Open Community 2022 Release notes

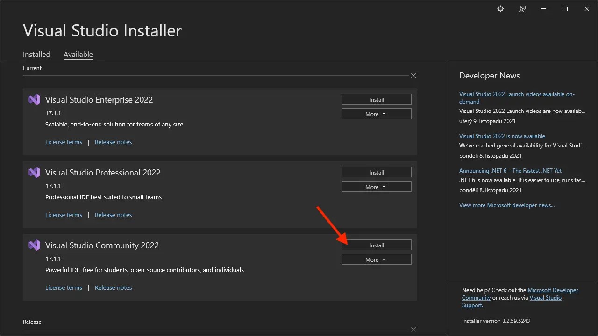113,287
